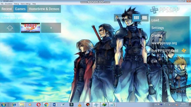Open Microsoft Word from taskbar
191x107 pixels.
[55, 105]
